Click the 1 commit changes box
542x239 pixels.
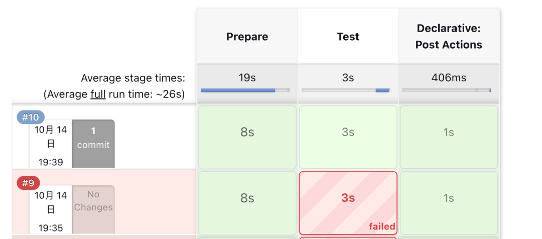tap(93, 144)
